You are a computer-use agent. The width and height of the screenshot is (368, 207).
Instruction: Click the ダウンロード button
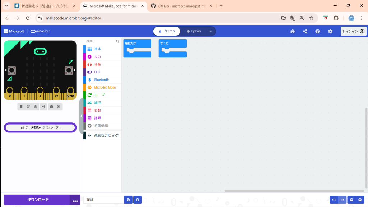[37, 199]
